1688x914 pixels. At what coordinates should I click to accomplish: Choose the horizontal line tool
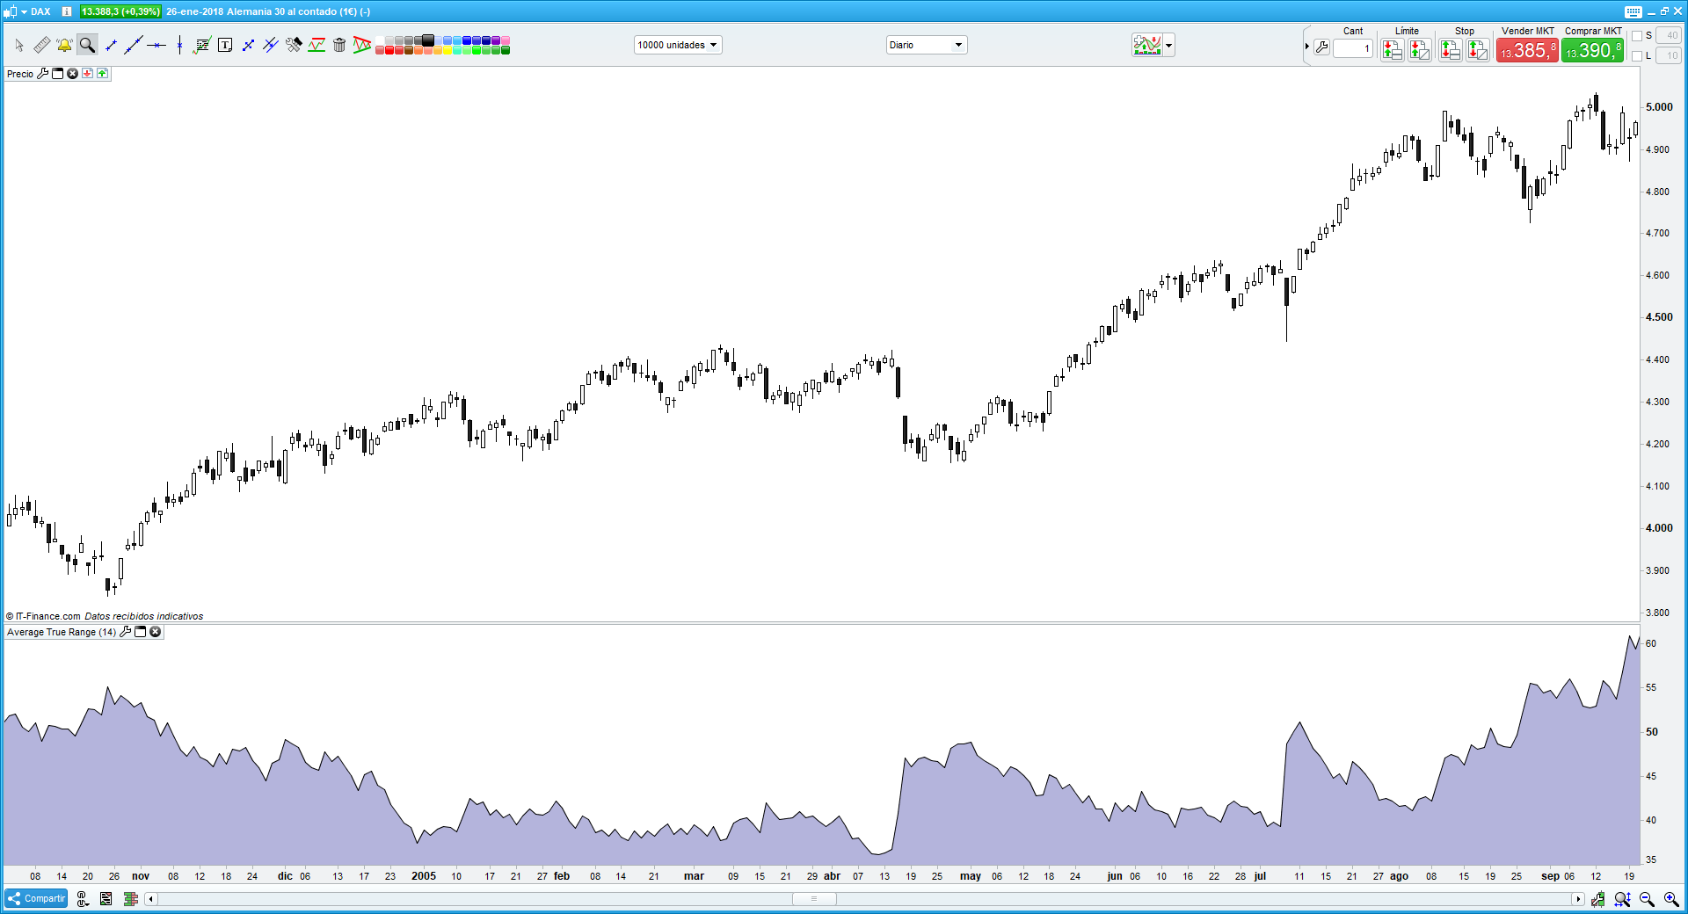pos(156,45)
